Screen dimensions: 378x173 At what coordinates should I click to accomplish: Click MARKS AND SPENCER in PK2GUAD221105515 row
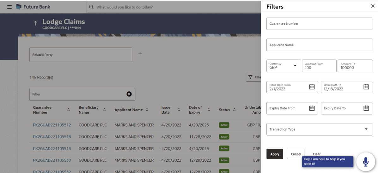click(x=134, y=149)
